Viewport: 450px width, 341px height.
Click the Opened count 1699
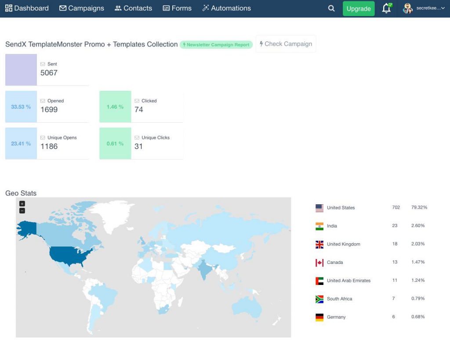tap(49, 110)
